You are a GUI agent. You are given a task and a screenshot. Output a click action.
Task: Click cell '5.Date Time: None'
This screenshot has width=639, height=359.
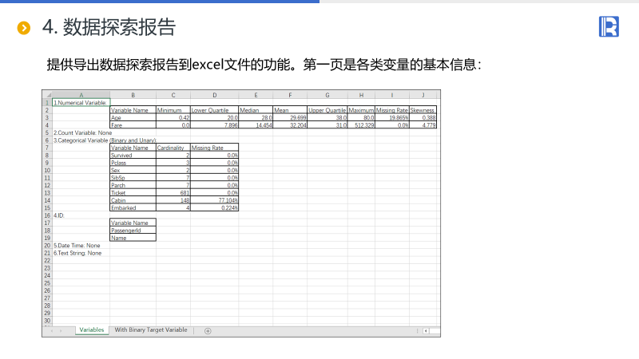pyautogui.click(x=77, y=246)
